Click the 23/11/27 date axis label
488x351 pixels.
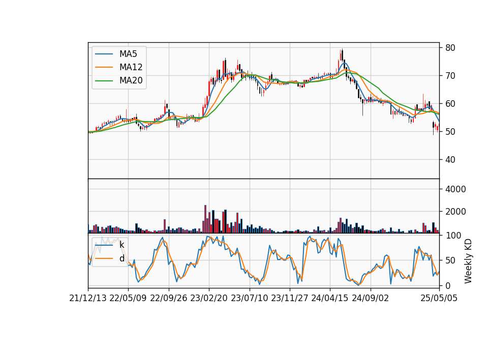click(290, 298)
